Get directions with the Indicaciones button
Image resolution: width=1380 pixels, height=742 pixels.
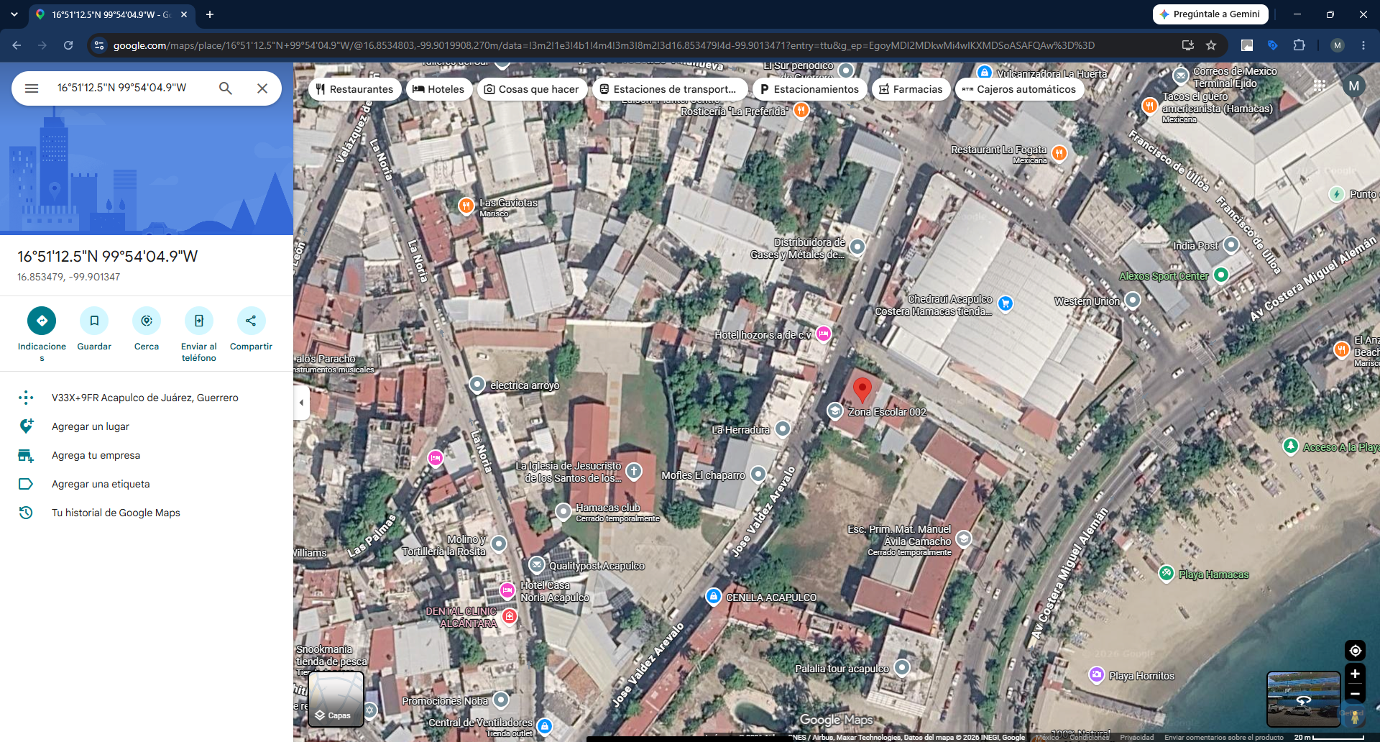pos(42,334)
